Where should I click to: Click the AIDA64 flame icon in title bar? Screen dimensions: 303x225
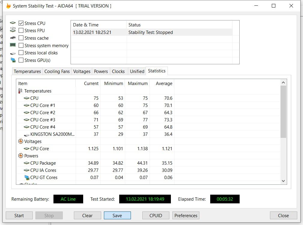click(8, 6)
